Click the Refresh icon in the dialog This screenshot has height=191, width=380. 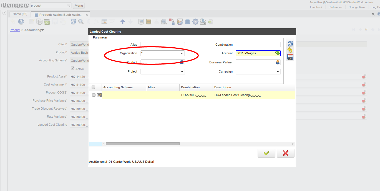pos(290,44)
